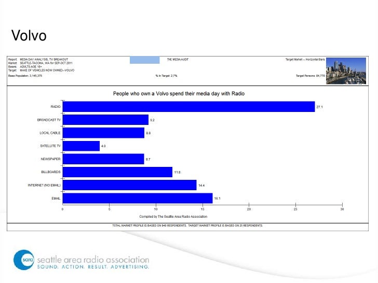Click the 8.8 value label

point(148,133)
